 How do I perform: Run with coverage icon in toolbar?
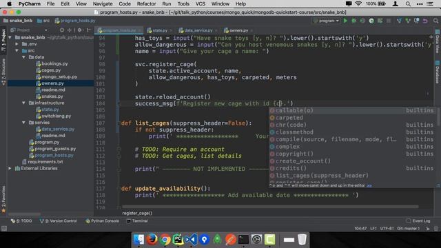[x=363, y=21]
